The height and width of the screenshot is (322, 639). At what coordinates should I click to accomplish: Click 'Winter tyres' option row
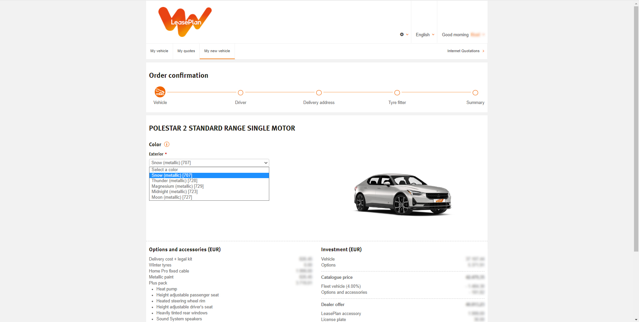pyautogui.click(x=231, y=265)
